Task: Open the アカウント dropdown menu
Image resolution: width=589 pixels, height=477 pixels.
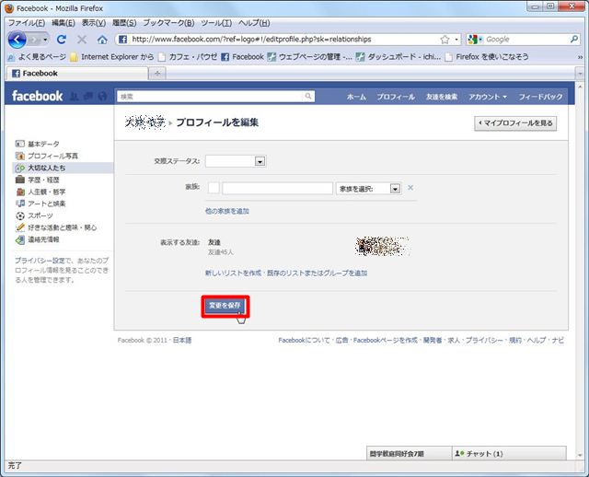Action: coord(488,97)
